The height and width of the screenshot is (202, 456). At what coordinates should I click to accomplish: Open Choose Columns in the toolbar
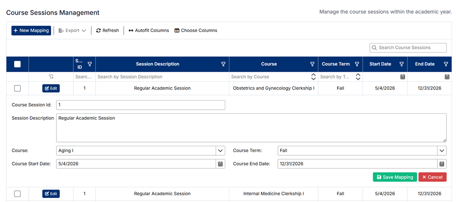click(x=196, y=31)
